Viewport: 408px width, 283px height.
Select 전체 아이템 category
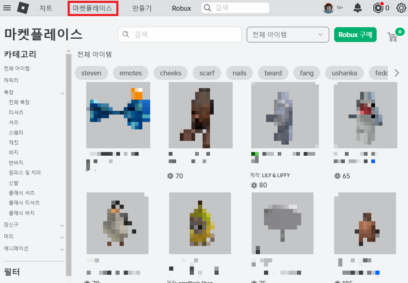[17, 68]
